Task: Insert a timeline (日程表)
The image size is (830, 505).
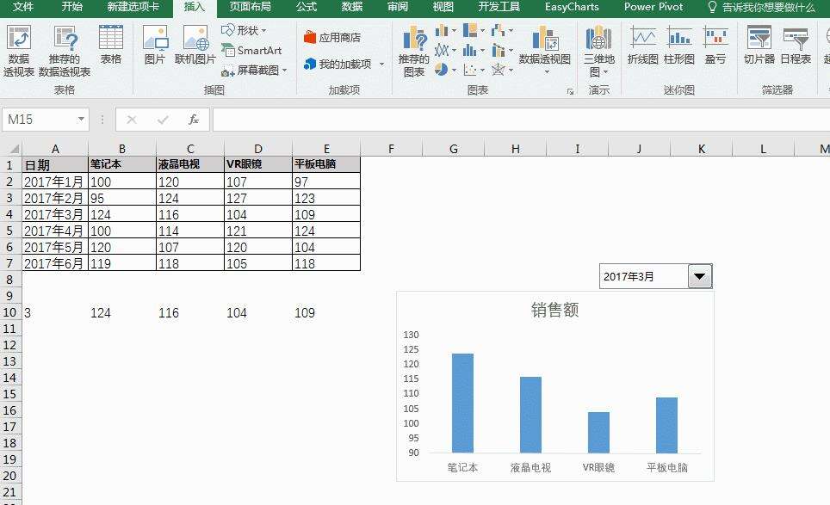Action: coord(796,46)
